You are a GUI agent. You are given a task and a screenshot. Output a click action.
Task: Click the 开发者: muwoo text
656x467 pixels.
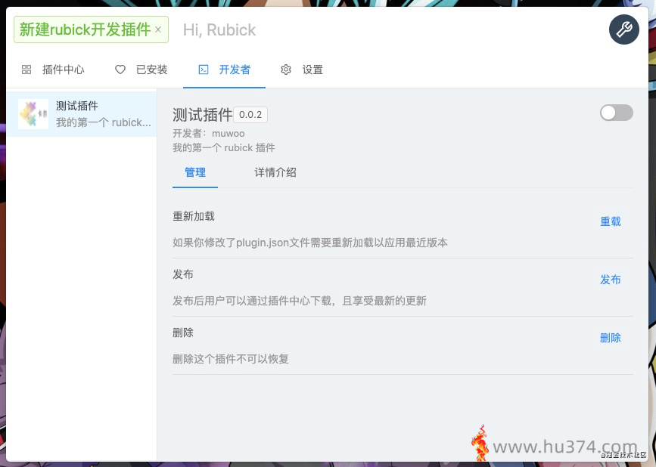pos(209,134)
